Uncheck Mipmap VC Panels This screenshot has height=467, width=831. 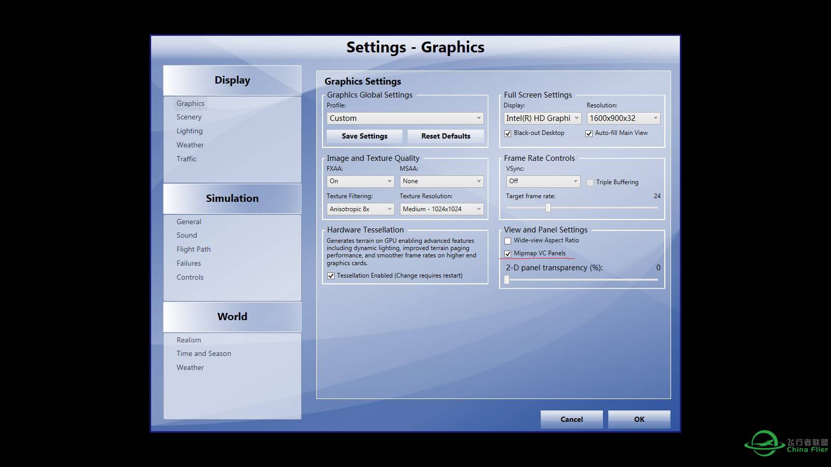[x=508, y=254]
